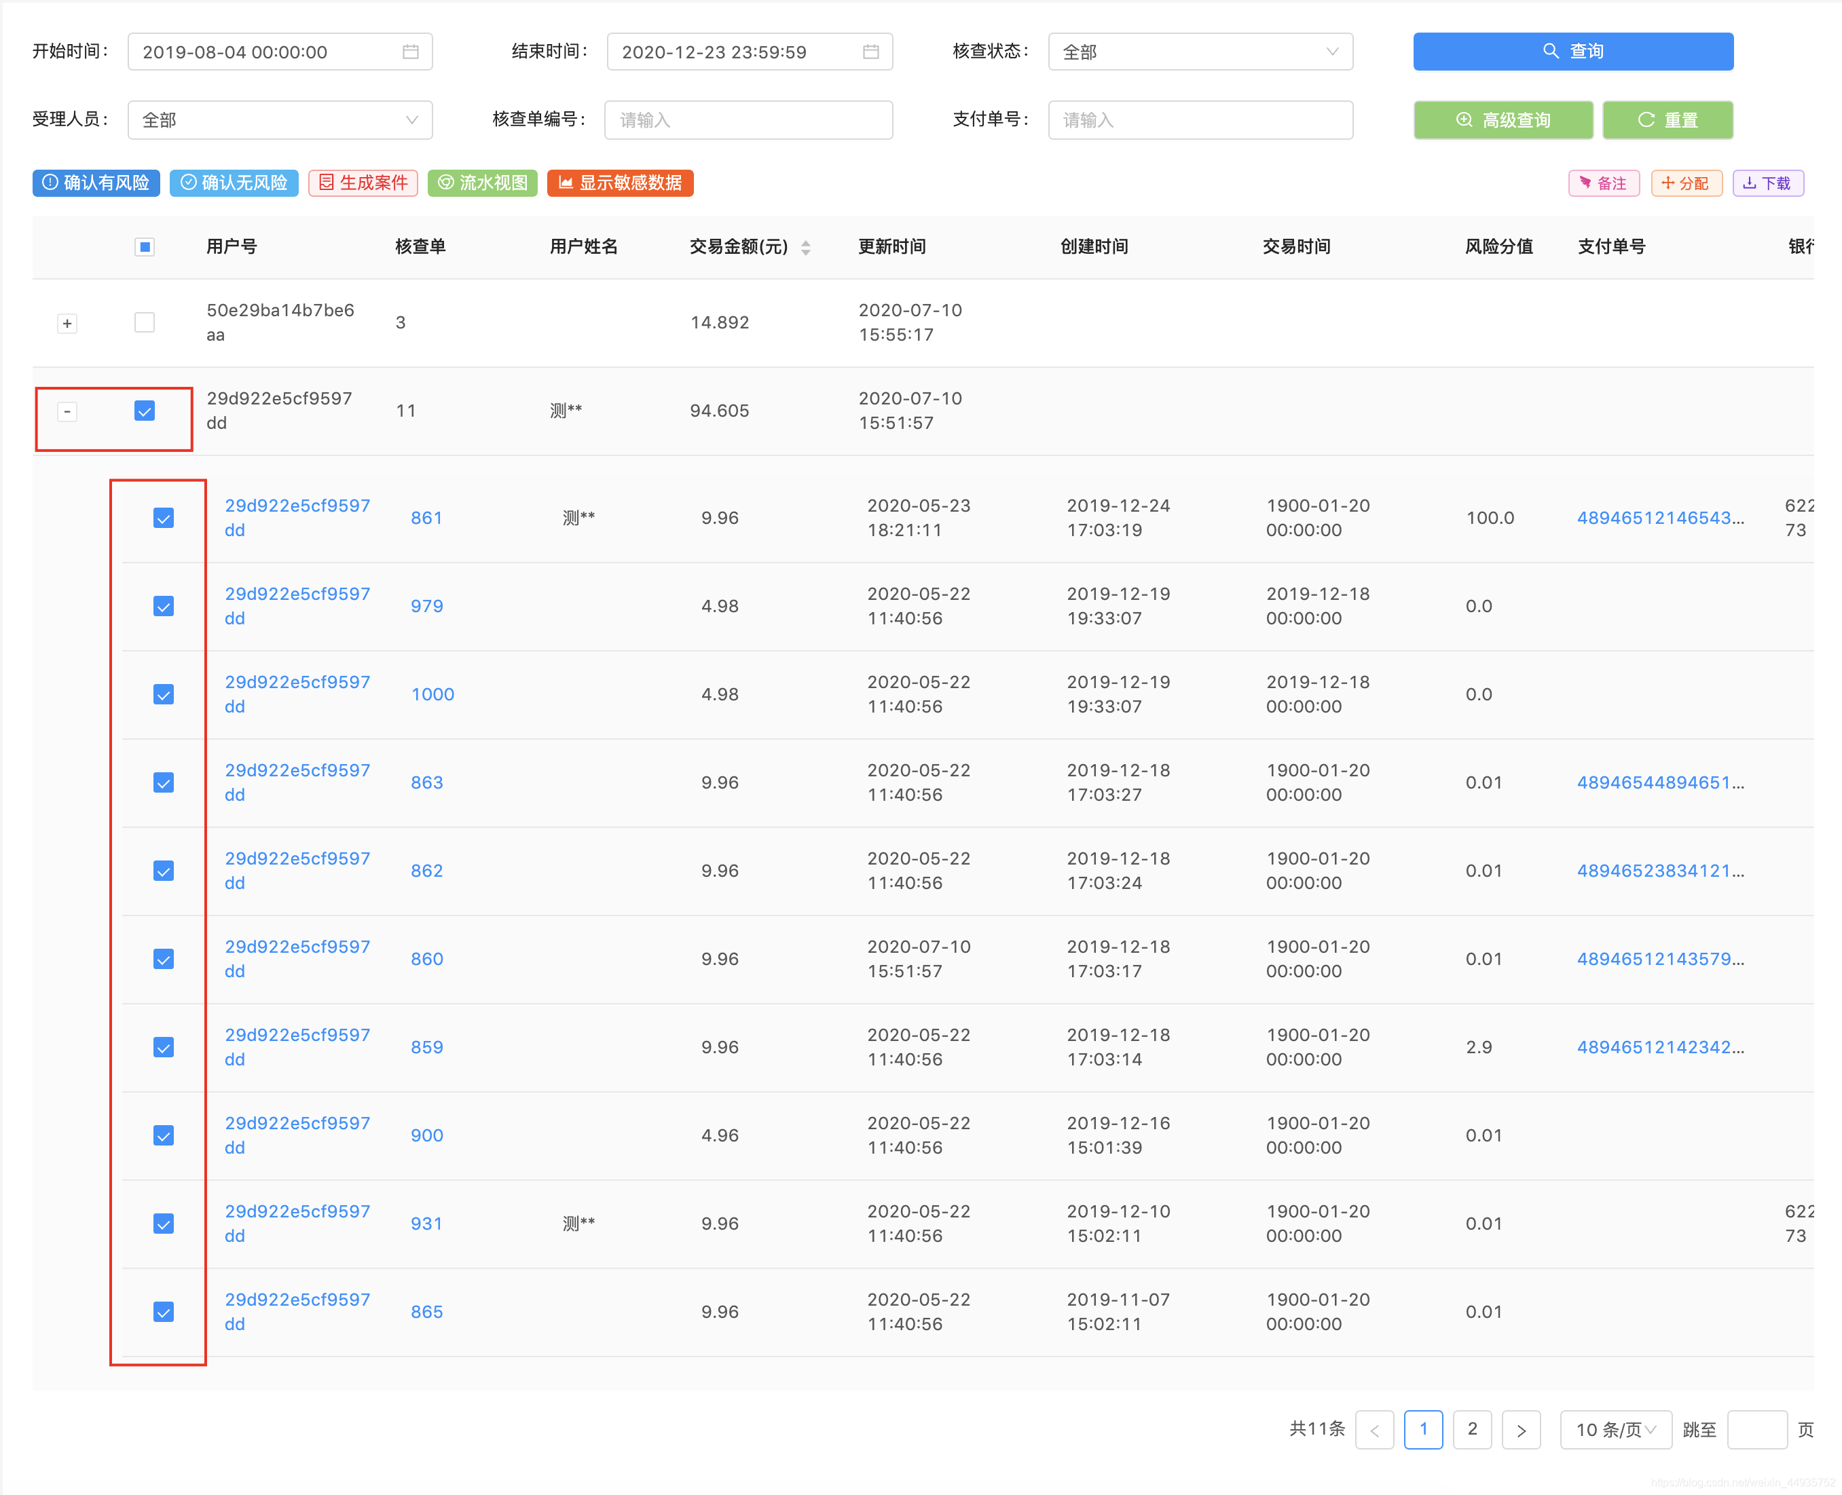Click 显示敏感数据 button
Image resolution: width=1842 pixels, height=1495 pixels.
click(x=621, y=183)
